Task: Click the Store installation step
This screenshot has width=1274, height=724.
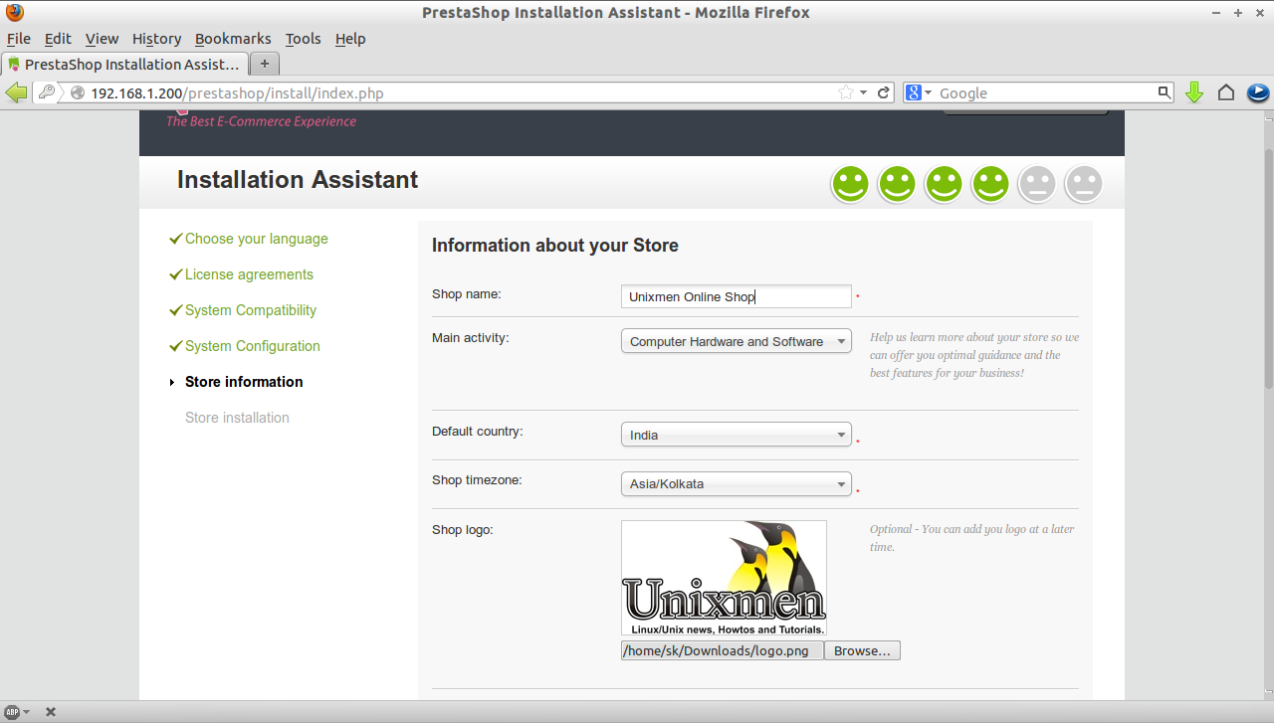Action: click(x=237, y=418)
